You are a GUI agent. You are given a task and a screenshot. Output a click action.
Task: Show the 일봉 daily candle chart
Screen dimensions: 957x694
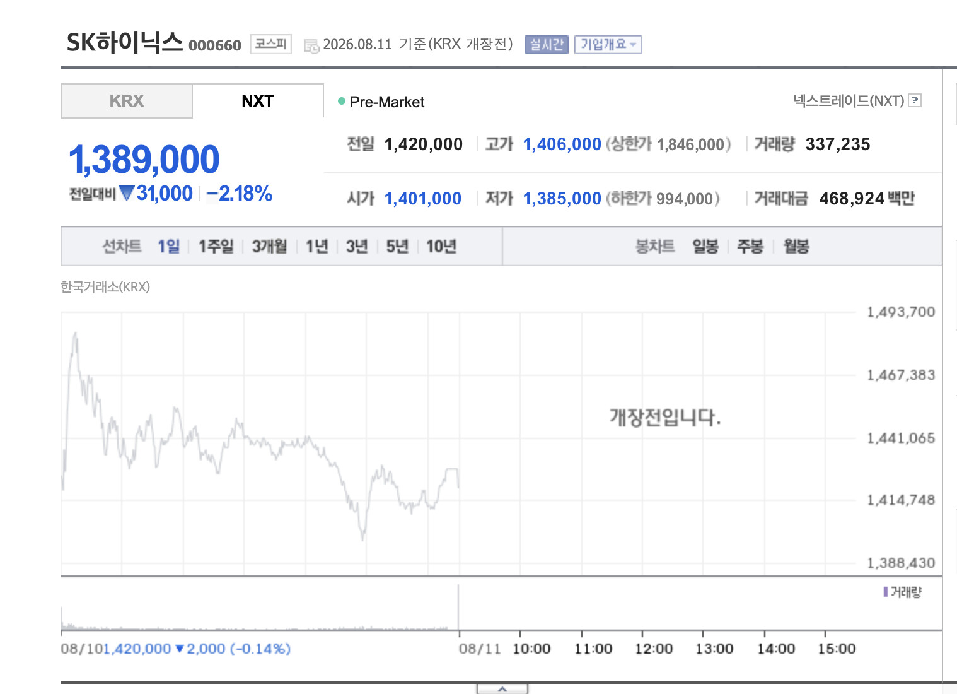click(x=705, y=246)
